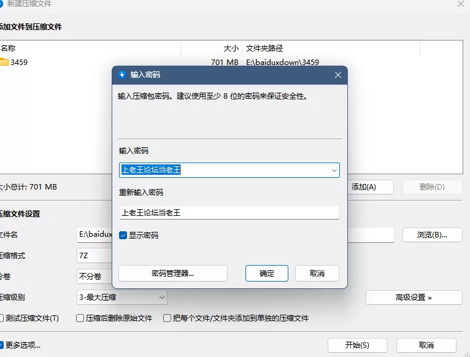Click the Bandizip icon in password dialog title
This screenshot has height=357, width=470.
pyautogui.click(x=121, y=75)
